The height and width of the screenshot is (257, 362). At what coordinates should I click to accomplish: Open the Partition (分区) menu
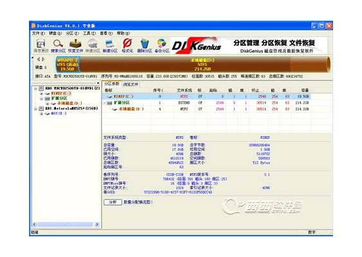pyautogui.click(x=72, y=34)
